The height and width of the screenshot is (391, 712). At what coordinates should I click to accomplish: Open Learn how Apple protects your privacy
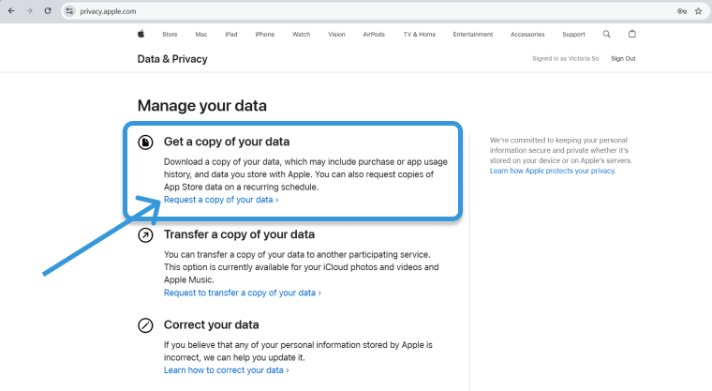[x=553, y=171]
